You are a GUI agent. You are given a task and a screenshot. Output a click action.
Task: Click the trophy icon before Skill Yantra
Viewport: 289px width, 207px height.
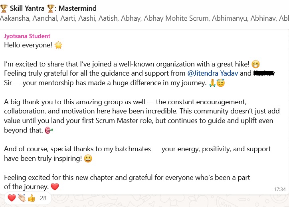coord(4,8)
